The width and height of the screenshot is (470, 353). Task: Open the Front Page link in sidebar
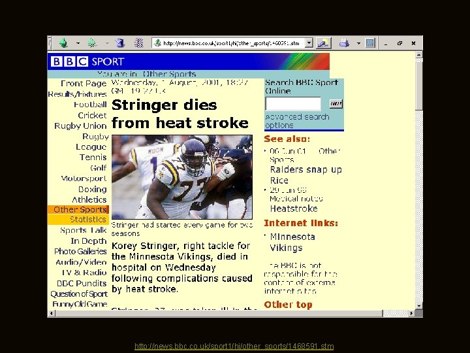pyautogui.click(x=84, y=83)
